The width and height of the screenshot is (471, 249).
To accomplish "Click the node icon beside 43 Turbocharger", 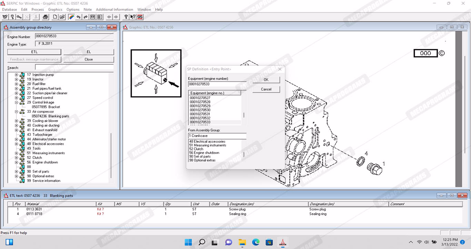I will 22,135.
